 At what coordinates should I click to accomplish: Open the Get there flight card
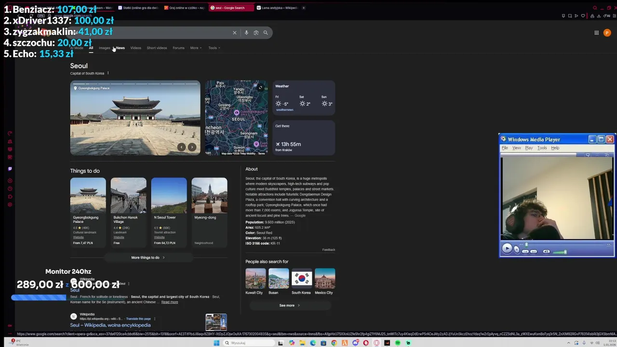click(304, 137)
